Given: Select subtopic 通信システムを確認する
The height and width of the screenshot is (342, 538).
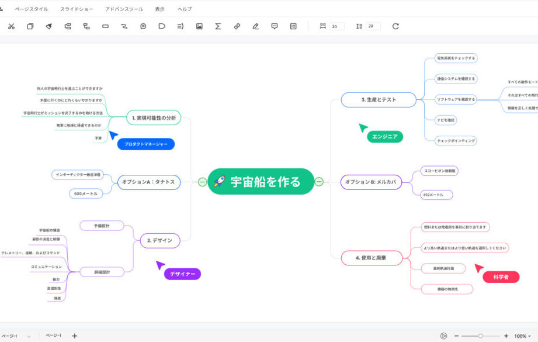Looking at the screenshot, I should (456, 79).
